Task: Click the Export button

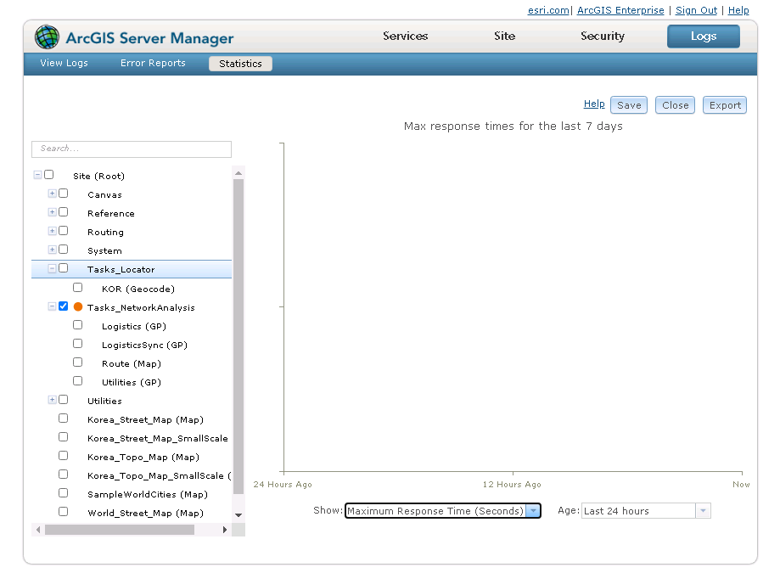Action: tap(725, 105)
